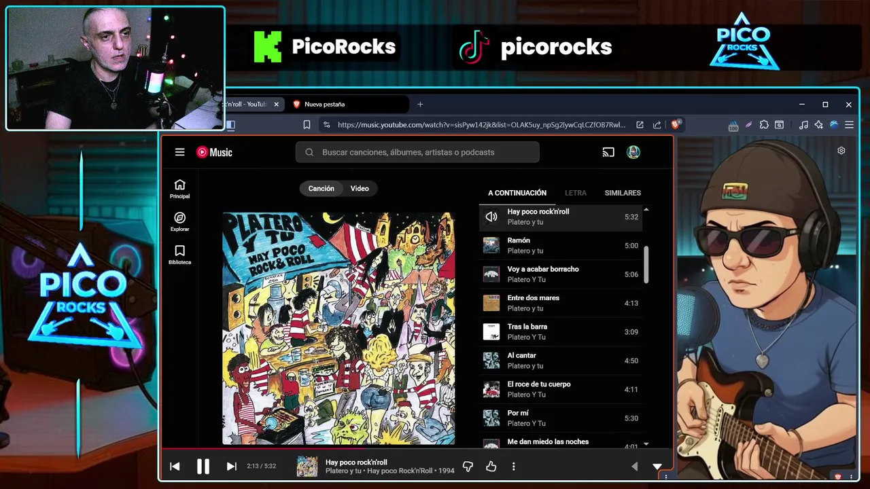The width and height of the screenshot is (870, 489).
Task: Click the large album cover art
Action: [338, 328]
